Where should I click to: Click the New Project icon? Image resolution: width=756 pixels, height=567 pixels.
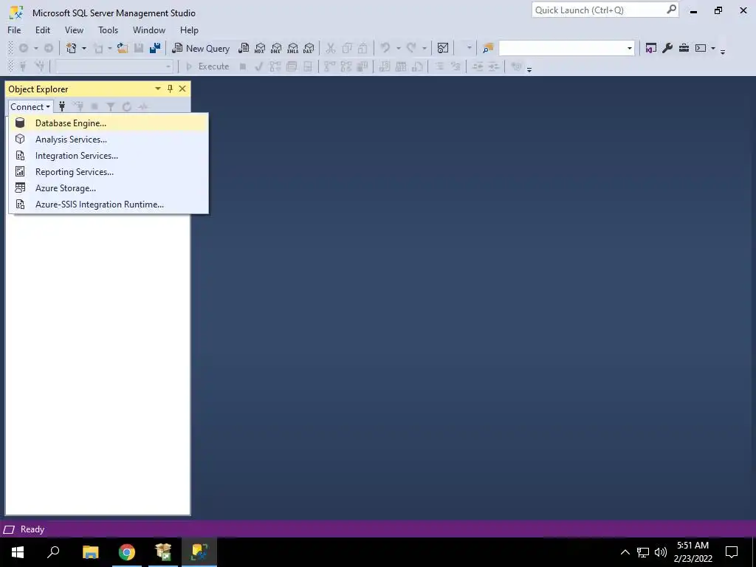click(72, 48)
